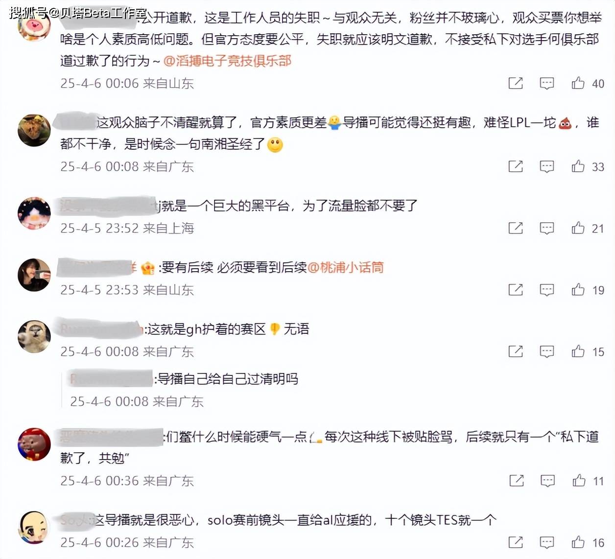
Task: Open the @桃浦小话筒 mention link
Action: pyautogui.click(x=345, y=267)
